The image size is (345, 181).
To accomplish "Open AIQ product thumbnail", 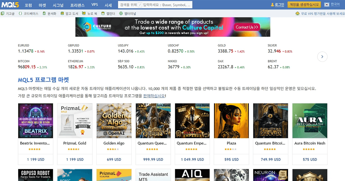I will click(x=192, y=175).
